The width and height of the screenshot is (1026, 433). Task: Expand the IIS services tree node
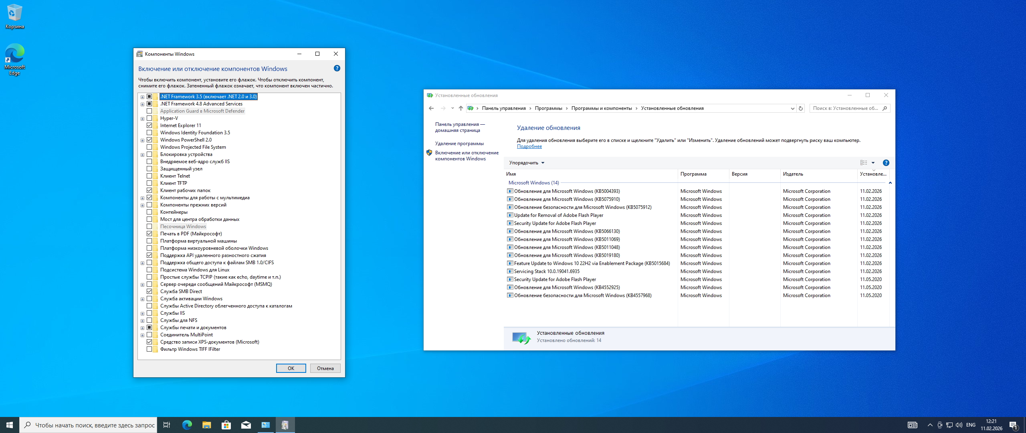(142, 314)
